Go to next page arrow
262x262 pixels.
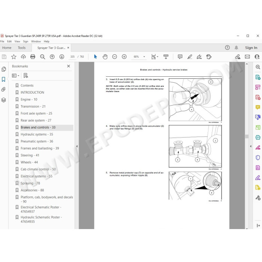pyautogui.click(x=62, y=57)
